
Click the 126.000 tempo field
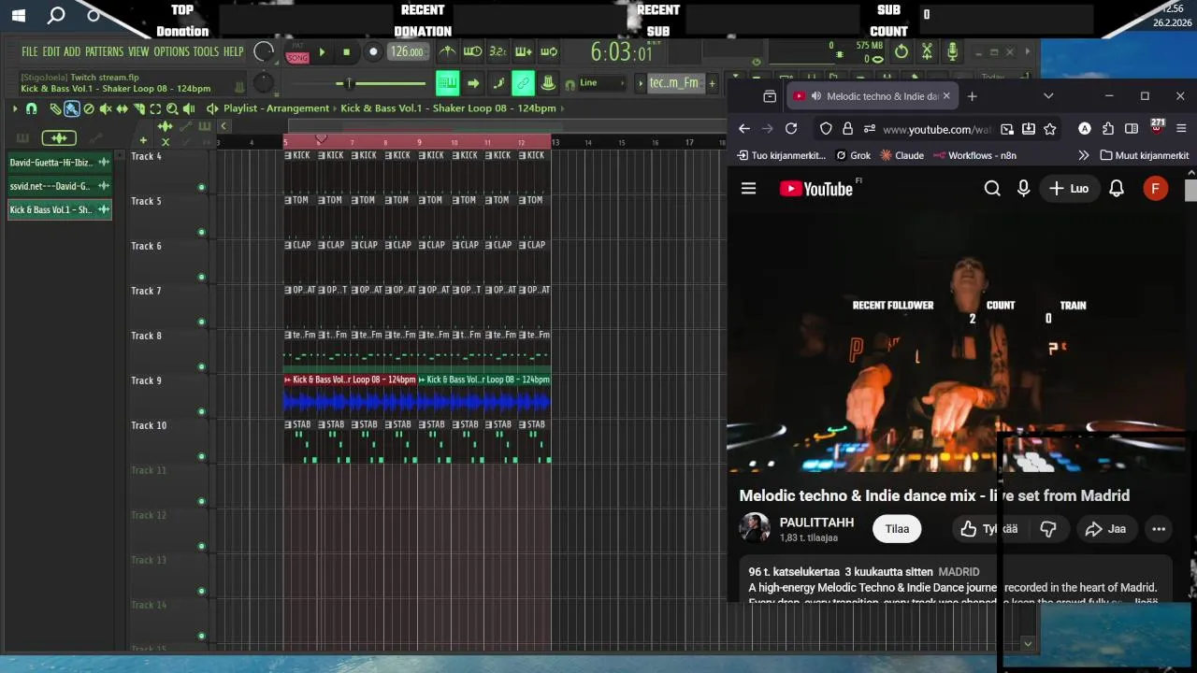point(408,52)
